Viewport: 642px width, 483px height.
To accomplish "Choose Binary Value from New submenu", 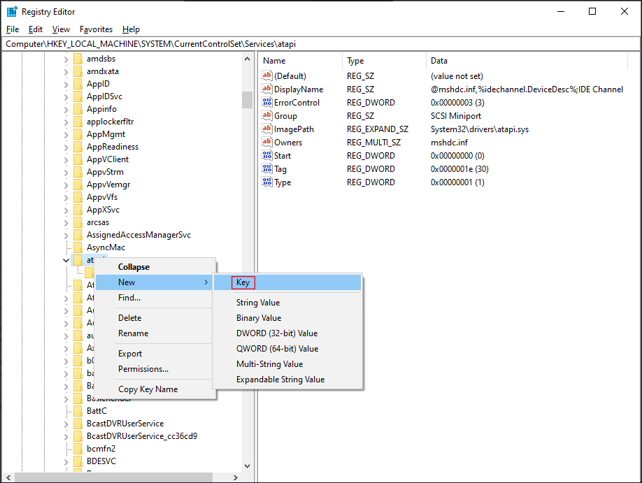I will (287, 318).
